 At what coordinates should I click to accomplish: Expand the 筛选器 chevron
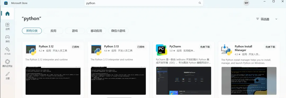click(x=276, y=19)
